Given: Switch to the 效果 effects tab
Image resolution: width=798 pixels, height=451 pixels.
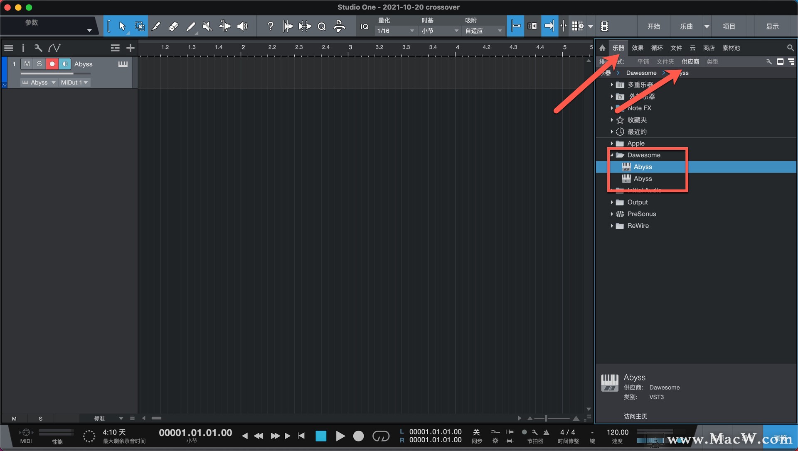Looking at the screenshot, I should pos(637,48).
